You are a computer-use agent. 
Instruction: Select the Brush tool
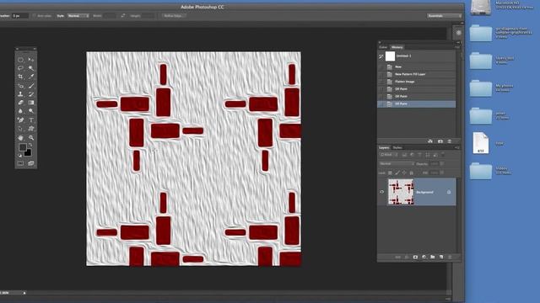31,86
